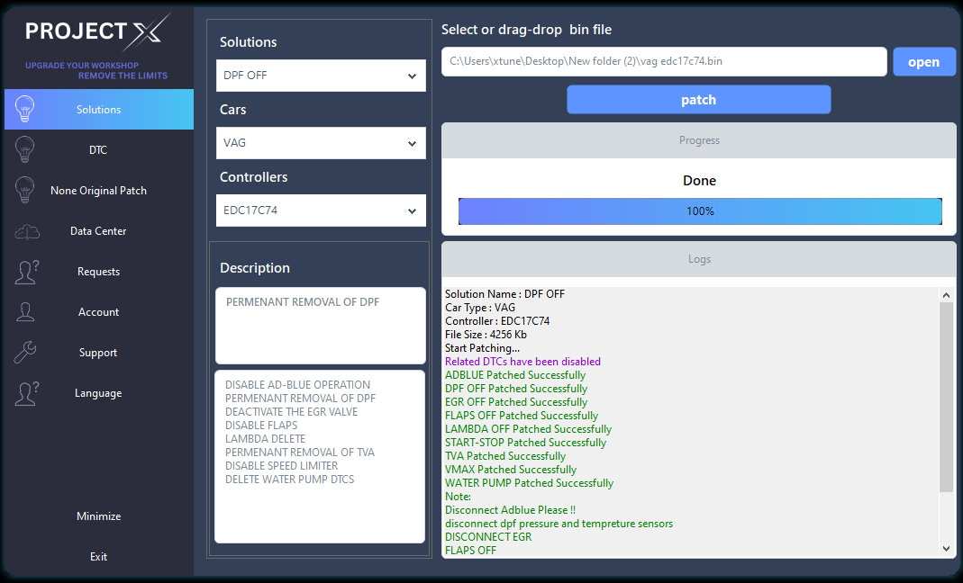Open the Data Center page

(99, 230)
